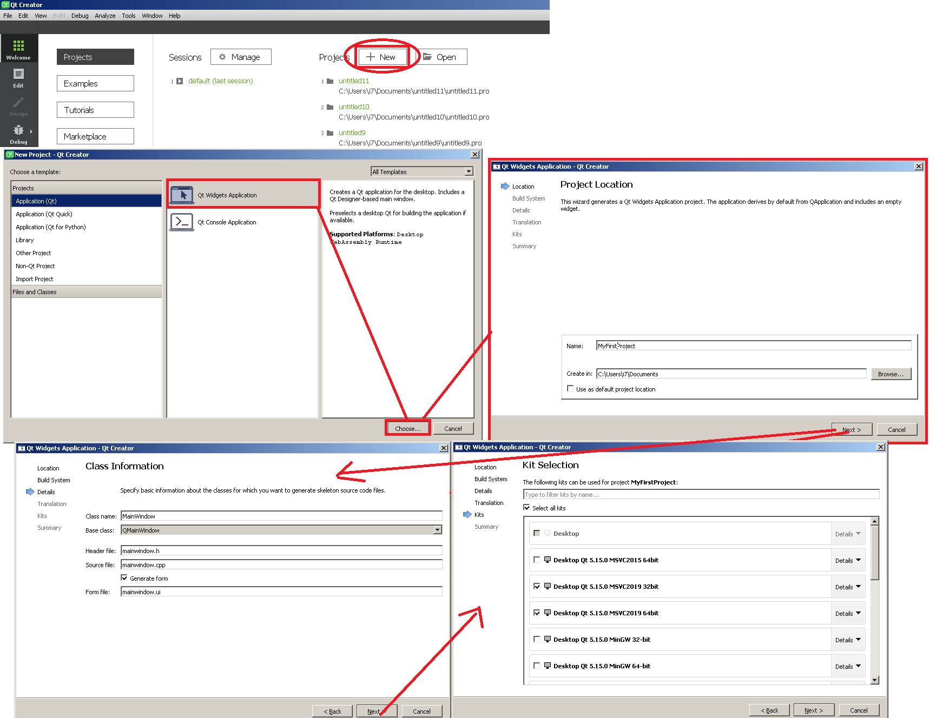936x718 pixels.
Task: Click folder icon next to untitled10
Action: [330, 107]
